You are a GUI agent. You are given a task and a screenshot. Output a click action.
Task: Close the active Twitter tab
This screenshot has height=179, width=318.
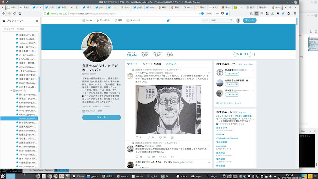coord(41,7)
